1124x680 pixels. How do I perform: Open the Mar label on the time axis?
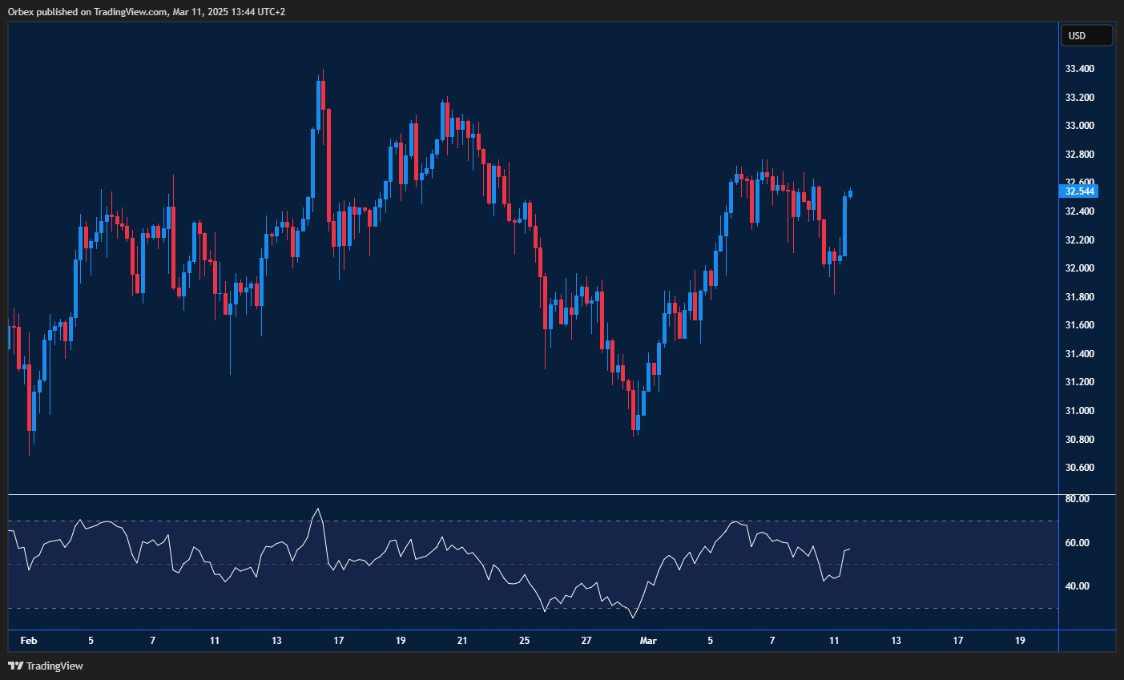pos(647,641)
